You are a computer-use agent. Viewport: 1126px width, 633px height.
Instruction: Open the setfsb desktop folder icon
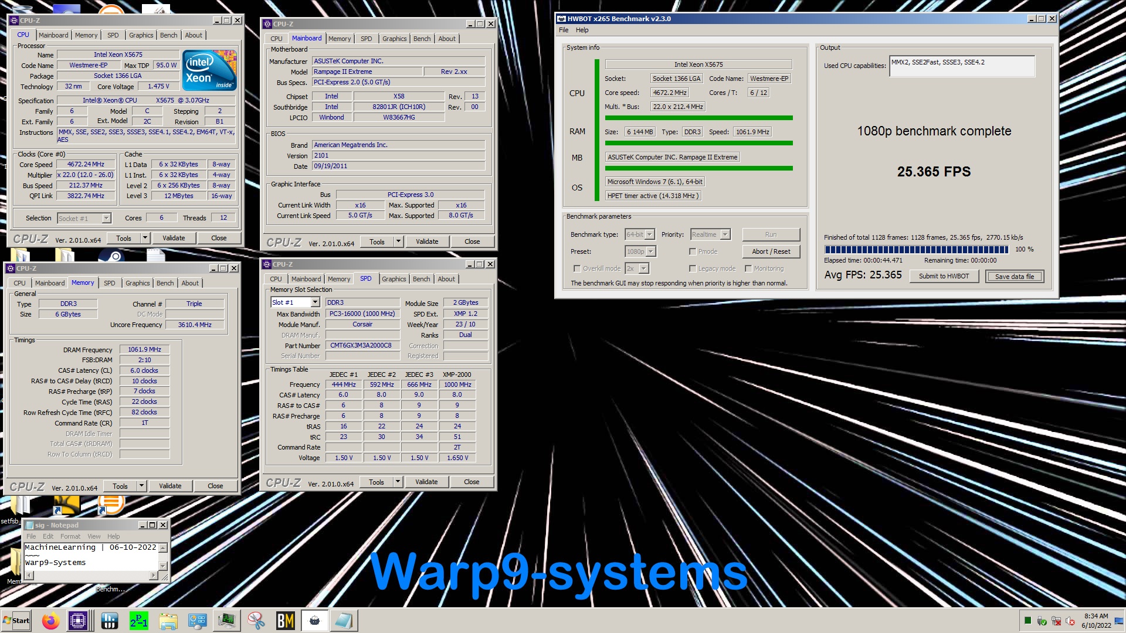(x=21, y=505)
